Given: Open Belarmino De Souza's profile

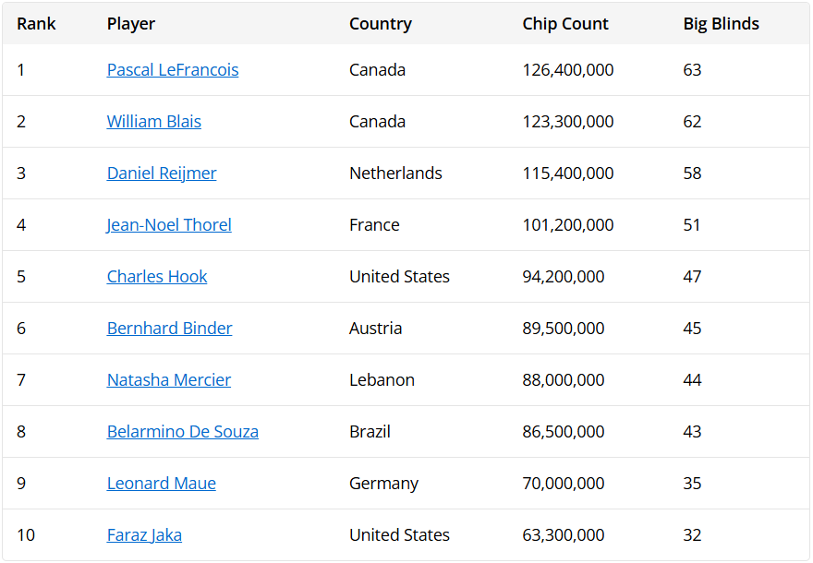Looking at the screenshot, I should tap(183, 432).
